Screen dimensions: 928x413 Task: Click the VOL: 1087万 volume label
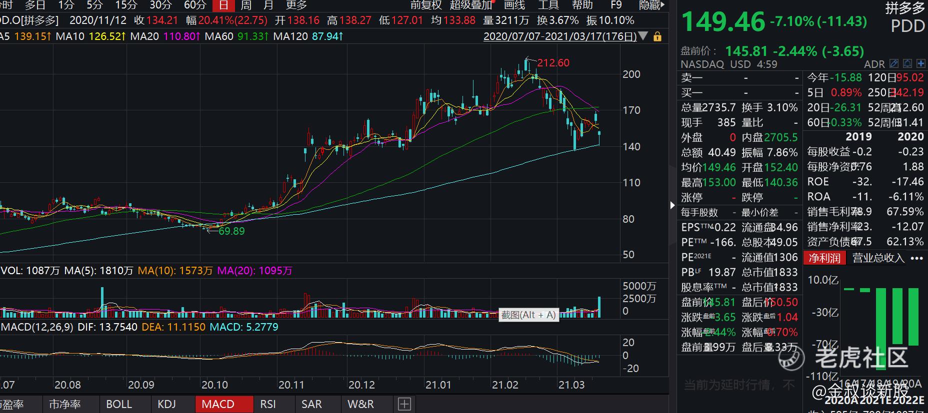click(30, 271)
